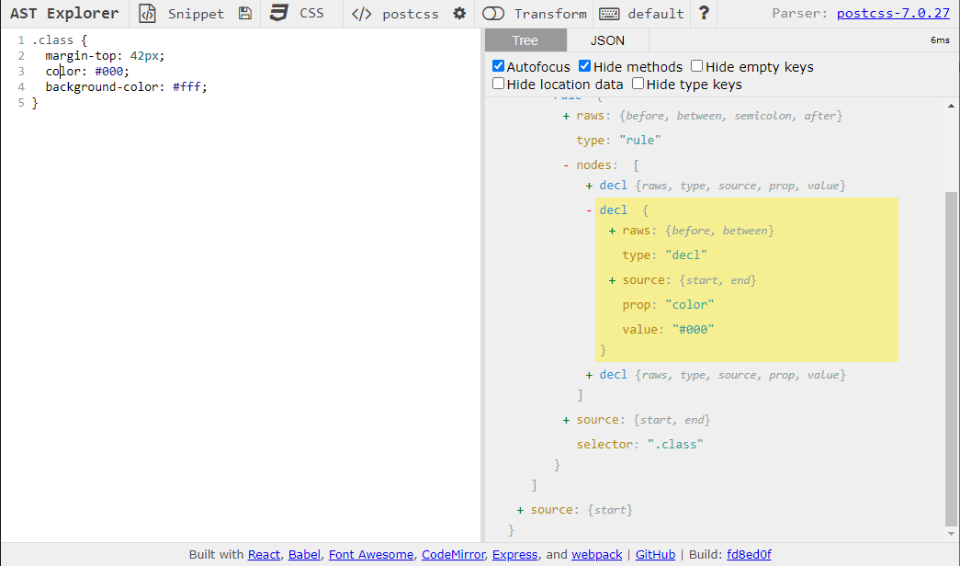Click line number 5 in gutter

pyautogui.click(x=21, y=103)
